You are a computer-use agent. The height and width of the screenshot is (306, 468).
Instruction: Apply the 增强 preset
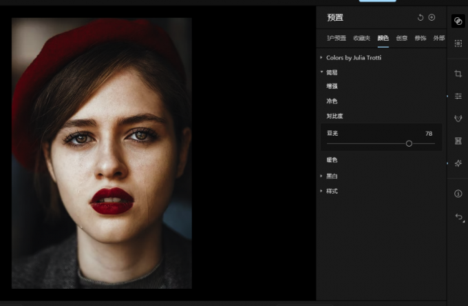pos(332,86)
